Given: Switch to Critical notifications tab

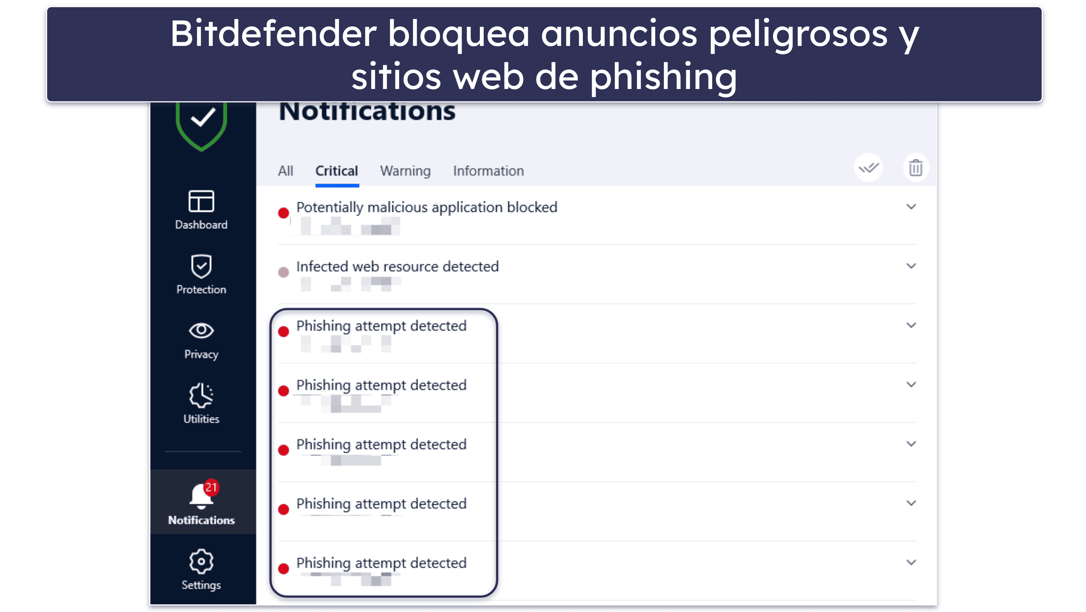Looking at the screenshot, I should pyautogui.click(x=335, y=170).
